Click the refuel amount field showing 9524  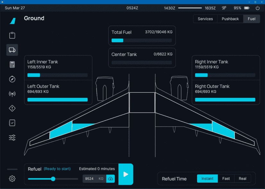pyautogui.click(x=90, y=179)
